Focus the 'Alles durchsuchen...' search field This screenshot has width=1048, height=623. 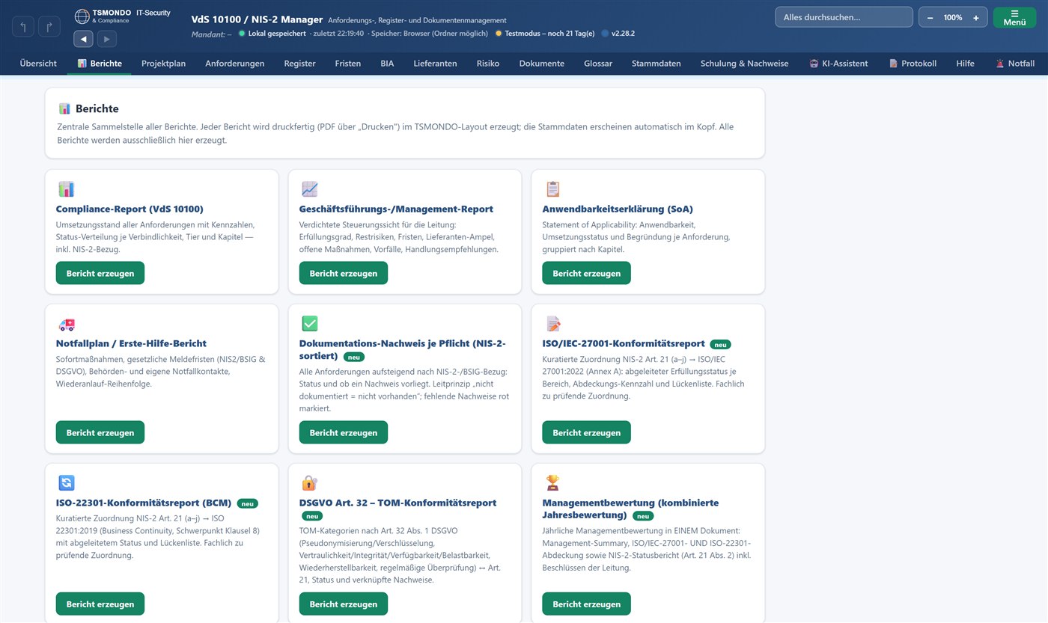[x=844, y=17]
